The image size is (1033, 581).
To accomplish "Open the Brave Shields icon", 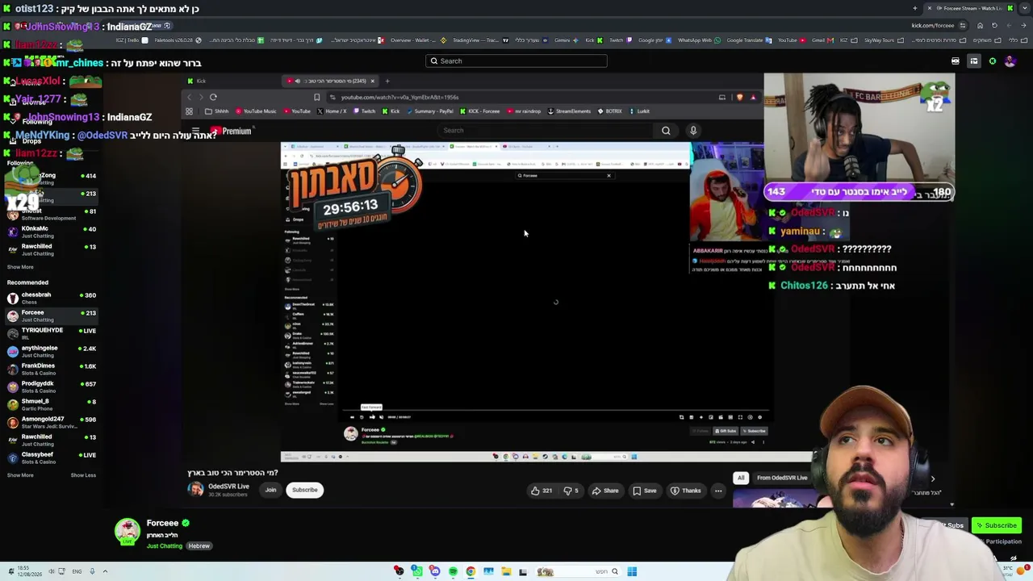I will [739, 98].
